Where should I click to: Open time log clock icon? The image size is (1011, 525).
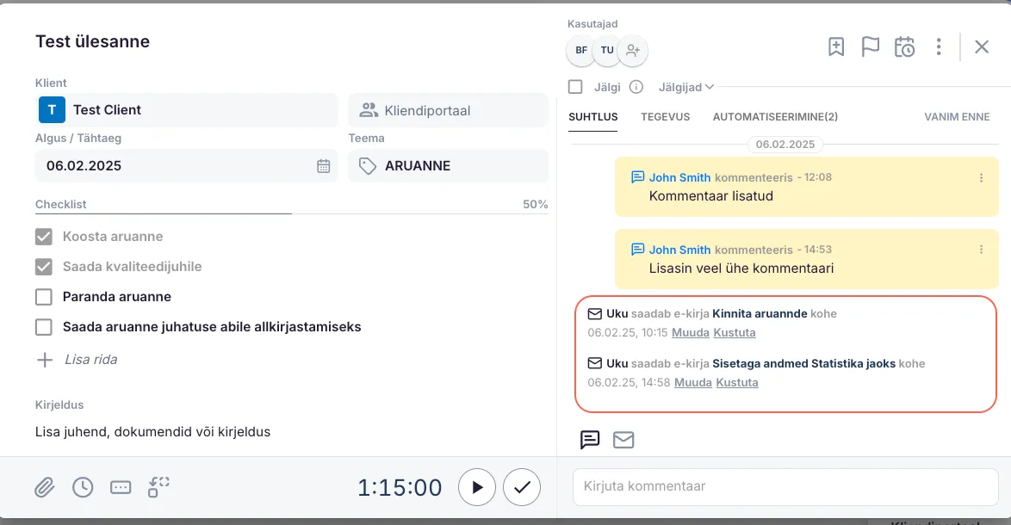[83, 487]
